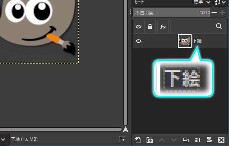Click the fx layer effects header icon
229x146 pixels.
163,27
